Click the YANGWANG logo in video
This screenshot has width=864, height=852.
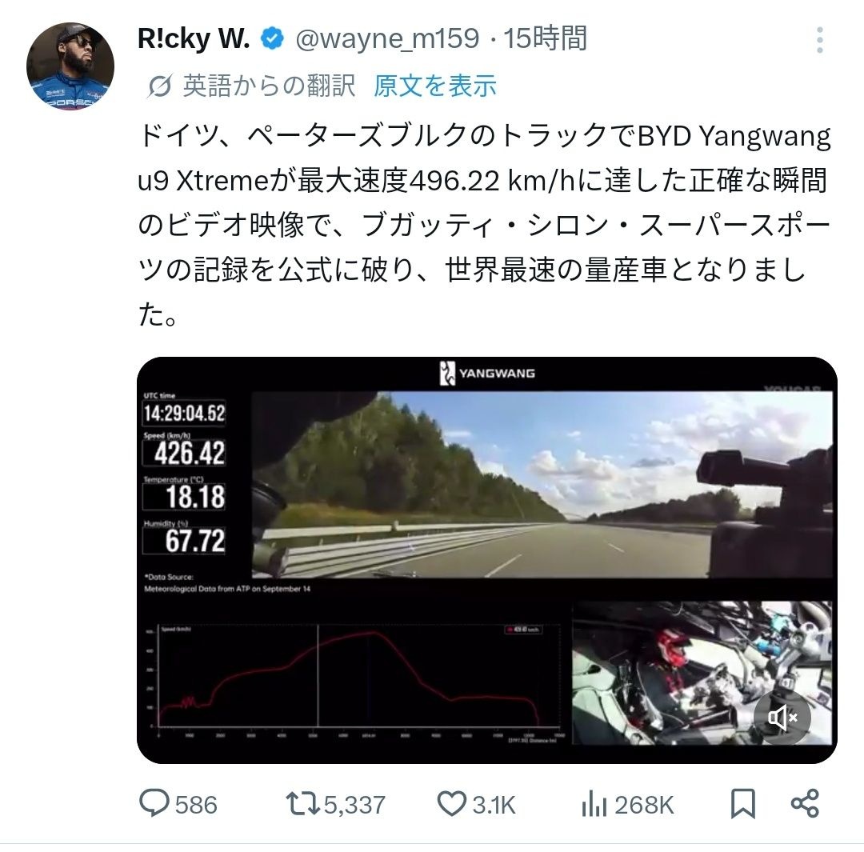pyautogui.click(x=487, y=373)
